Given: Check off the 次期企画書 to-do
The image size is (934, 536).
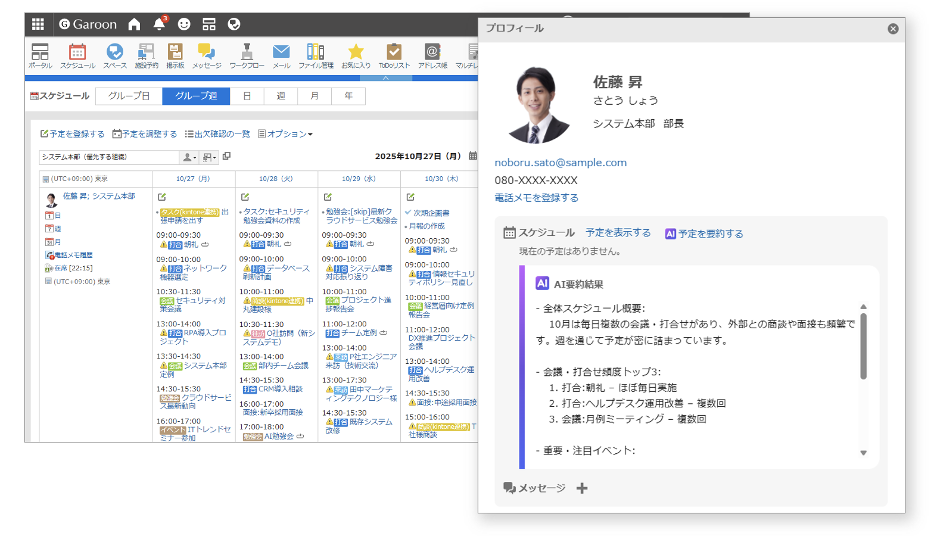Looking at the screenshot, I should pyautogui.click(x=408, y=213).
